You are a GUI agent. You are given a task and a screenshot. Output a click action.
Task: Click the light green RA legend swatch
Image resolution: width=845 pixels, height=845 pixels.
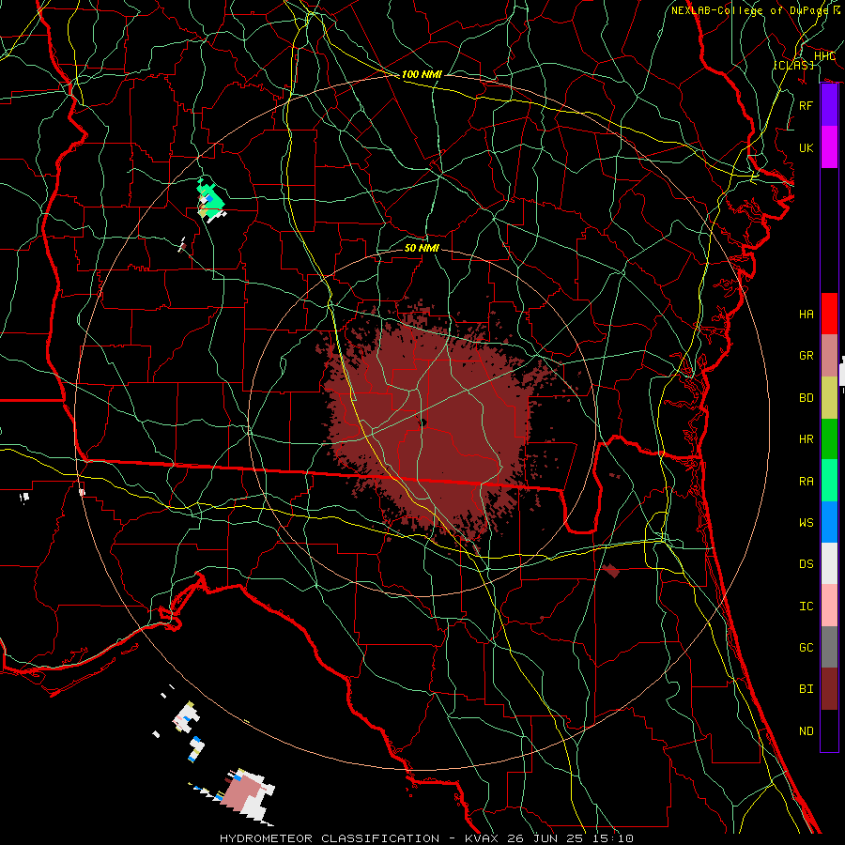pos(829,481)
